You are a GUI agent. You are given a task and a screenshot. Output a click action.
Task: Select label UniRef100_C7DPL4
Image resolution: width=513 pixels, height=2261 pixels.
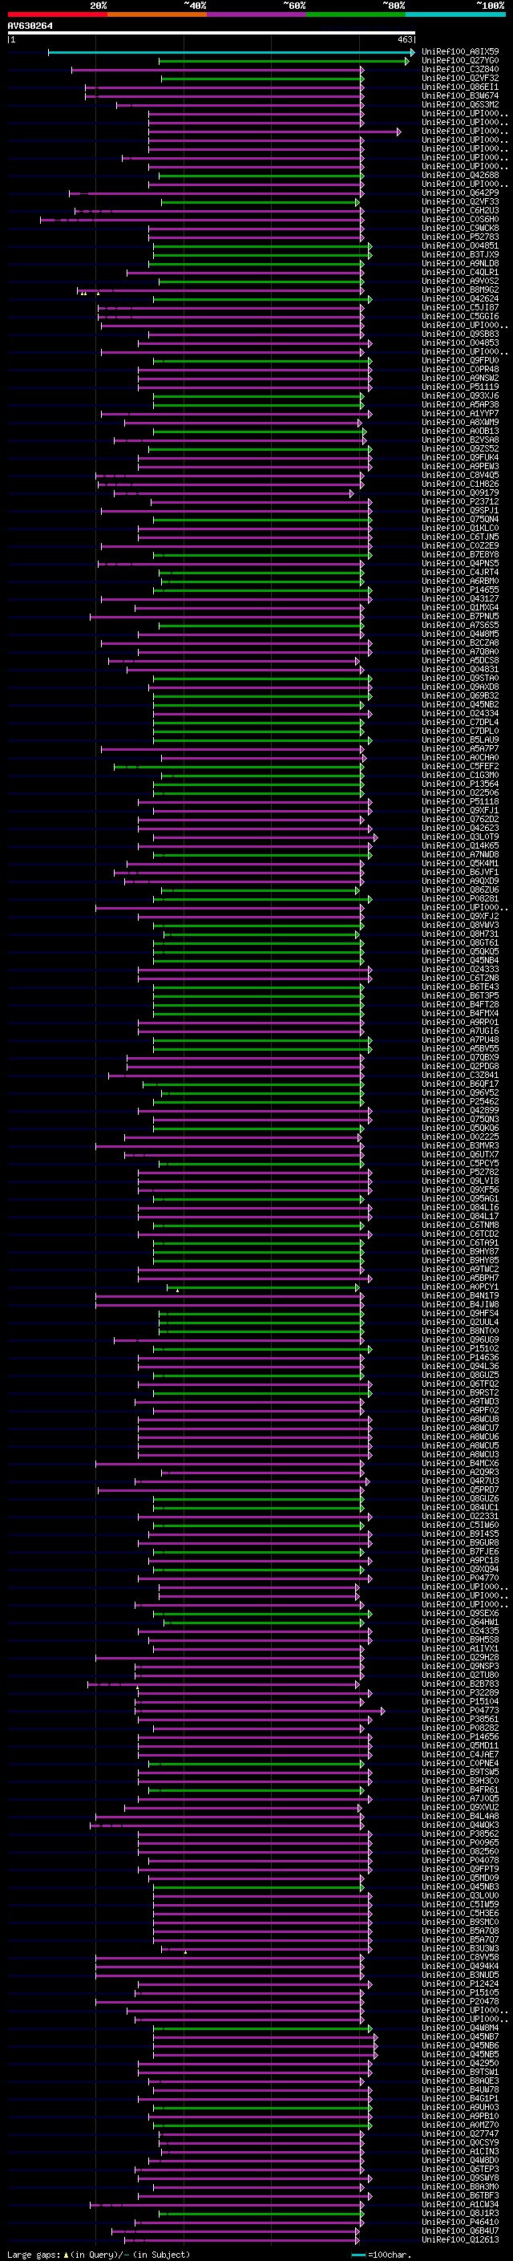[460, 722]
